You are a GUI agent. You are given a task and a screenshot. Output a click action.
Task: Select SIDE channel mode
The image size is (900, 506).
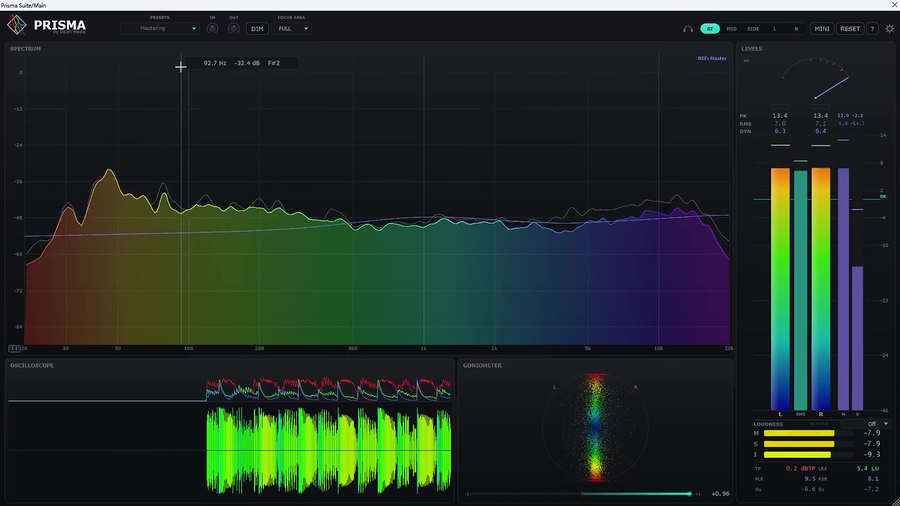pyautogui.click(x=753, y=29)
